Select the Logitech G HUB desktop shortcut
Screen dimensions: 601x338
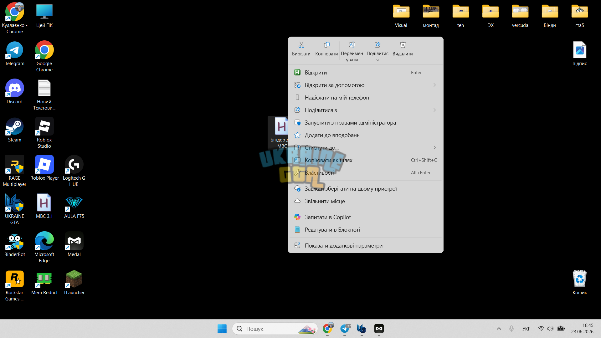[74, 172]
